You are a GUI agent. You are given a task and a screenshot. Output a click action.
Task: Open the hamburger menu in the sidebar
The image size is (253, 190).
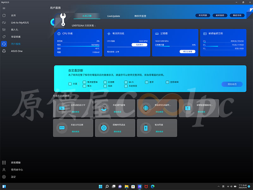tap(4, 8)
